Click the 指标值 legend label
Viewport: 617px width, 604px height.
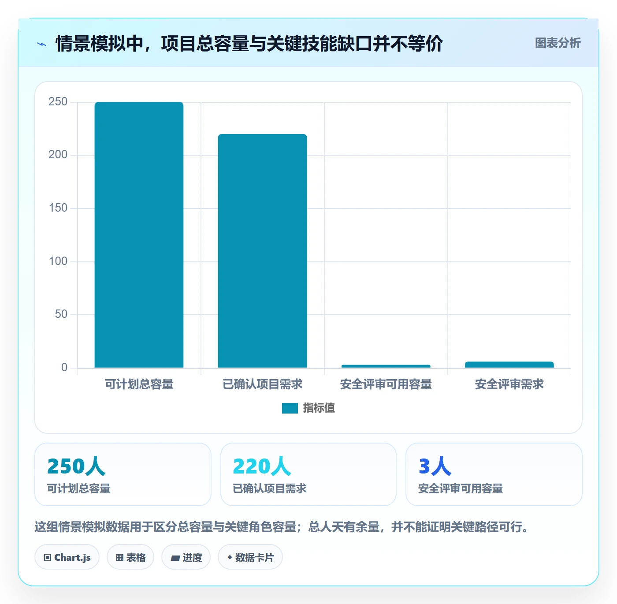319,408
